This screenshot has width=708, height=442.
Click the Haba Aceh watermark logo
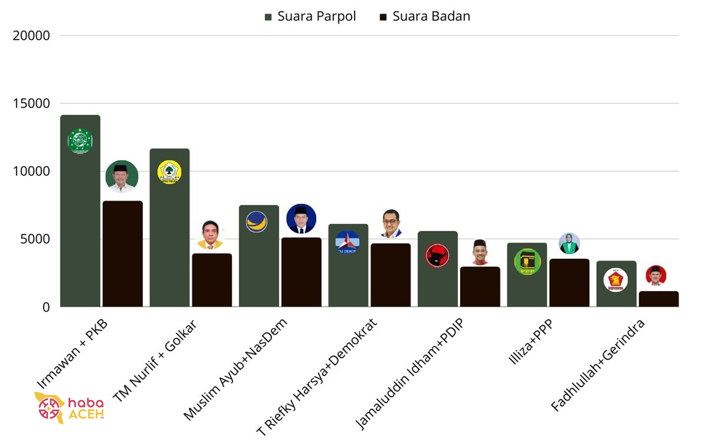tap(70, 408)
